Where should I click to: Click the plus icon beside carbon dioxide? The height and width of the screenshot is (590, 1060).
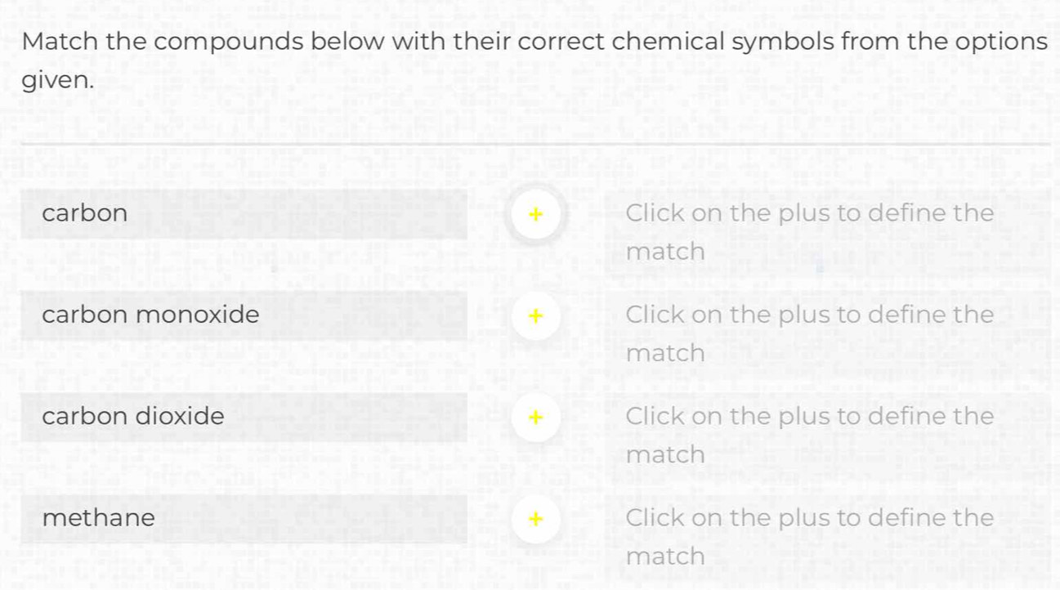[535, 417]
